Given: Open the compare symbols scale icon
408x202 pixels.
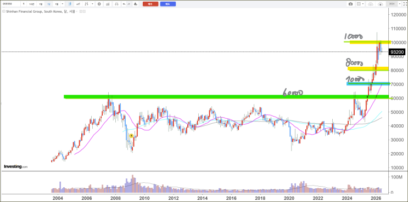Looking at the screenshot, I should [116, 4].
